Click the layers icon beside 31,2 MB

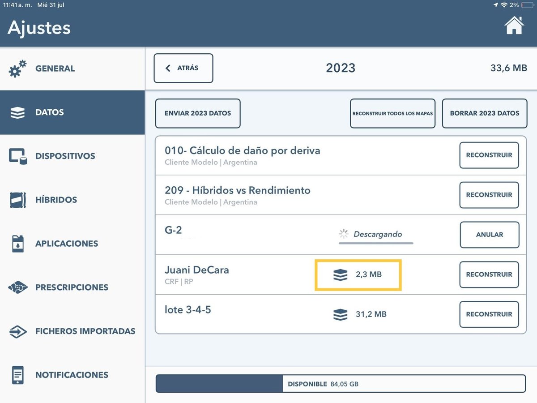[x=341, y=314]
